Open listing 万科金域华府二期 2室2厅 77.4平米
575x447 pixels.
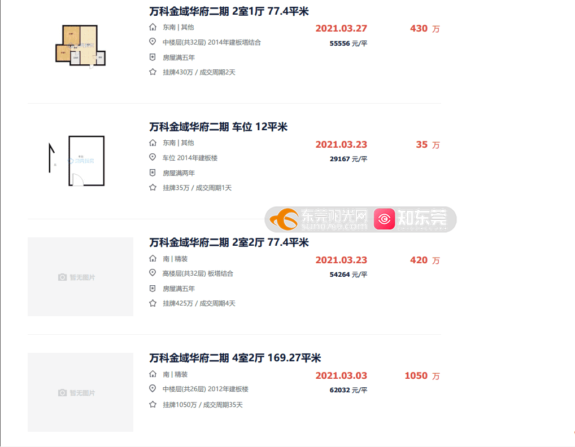pyautogui.click(x=229, y=242)
